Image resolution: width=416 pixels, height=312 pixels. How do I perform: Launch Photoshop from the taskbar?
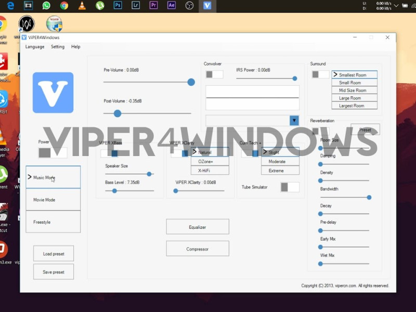pos(118,5)
